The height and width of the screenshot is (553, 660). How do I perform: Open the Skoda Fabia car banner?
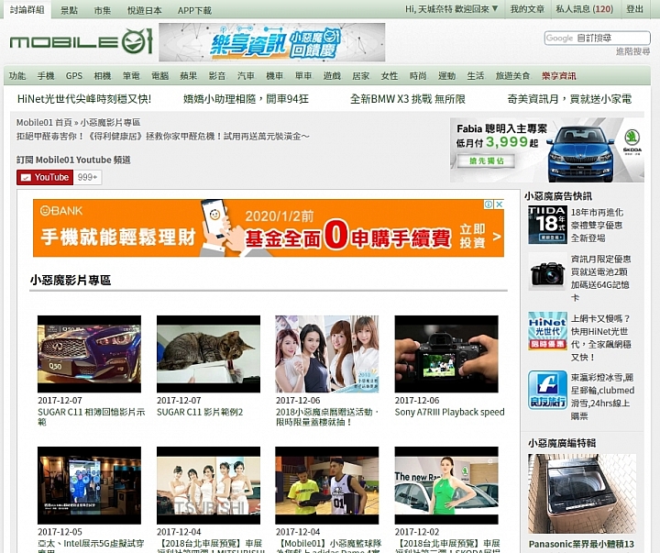tap(546, 149)
